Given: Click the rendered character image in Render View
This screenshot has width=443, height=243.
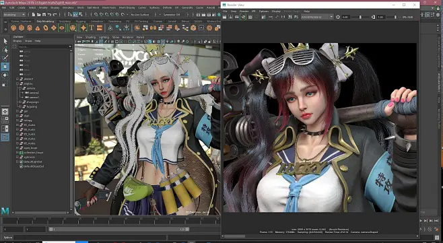Looking at the screenshot, I should [x=320, y=127].
